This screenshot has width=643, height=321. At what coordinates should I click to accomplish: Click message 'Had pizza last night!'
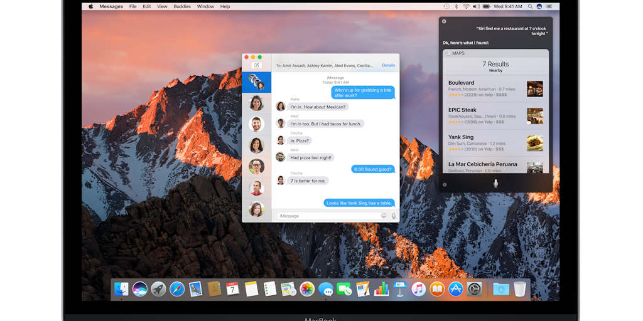pos(310,157)
